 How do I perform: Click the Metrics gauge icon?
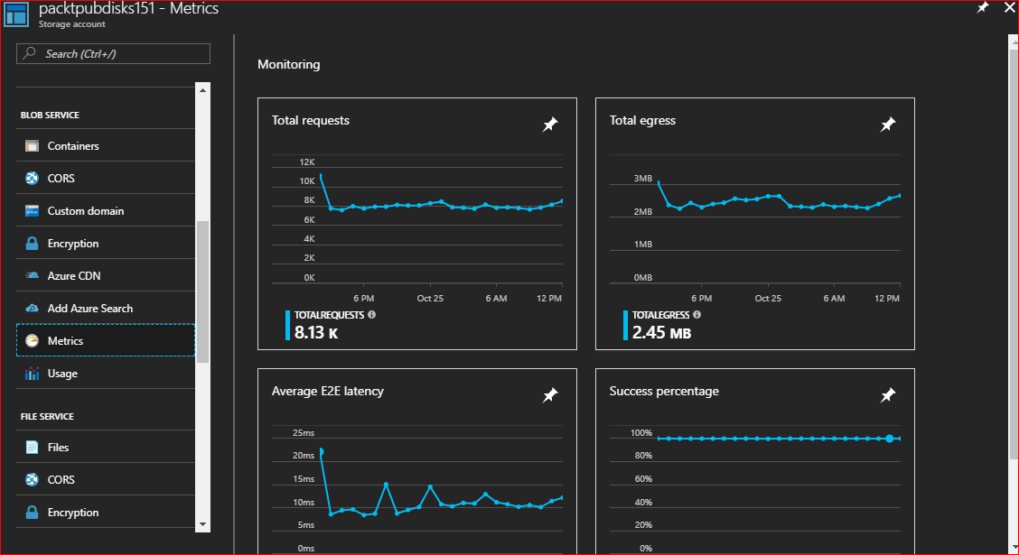pos(32,340)
